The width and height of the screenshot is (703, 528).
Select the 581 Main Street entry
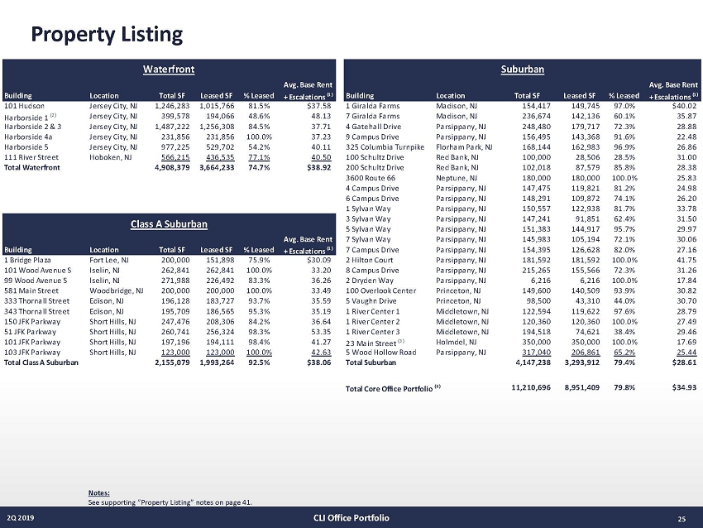pos(31,290)
